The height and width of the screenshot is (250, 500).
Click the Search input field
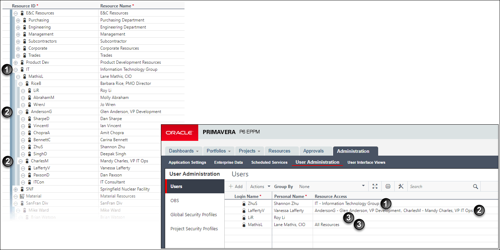pyautogui.click(x=440, y=187)
